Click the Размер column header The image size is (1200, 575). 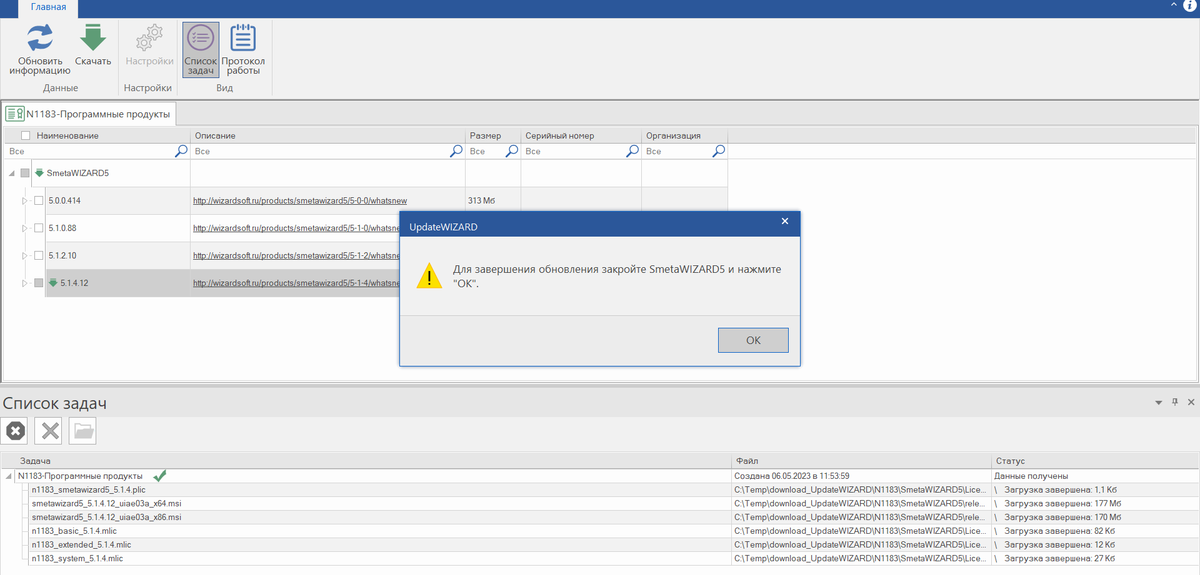tap(493, 135)
